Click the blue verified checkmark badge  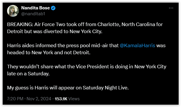(x=53, y=8)
